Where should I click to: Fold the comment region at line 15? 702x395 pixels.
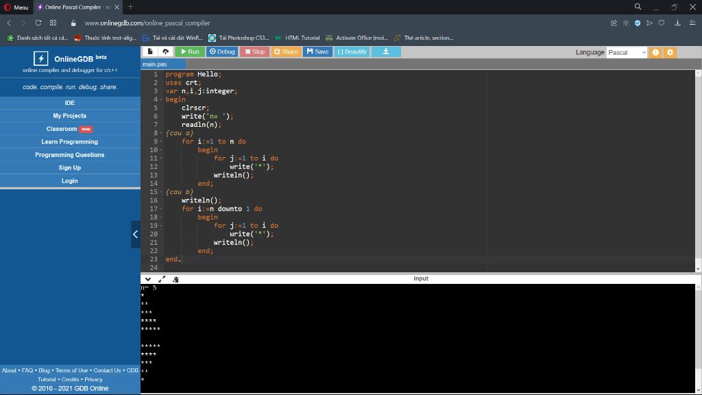pyautogui.click(x=160, y=192)
